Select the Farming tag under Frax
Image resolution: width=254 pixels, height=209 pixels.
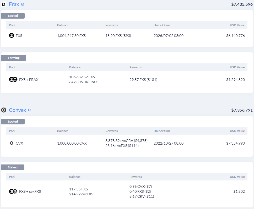(x=14, y=58)
